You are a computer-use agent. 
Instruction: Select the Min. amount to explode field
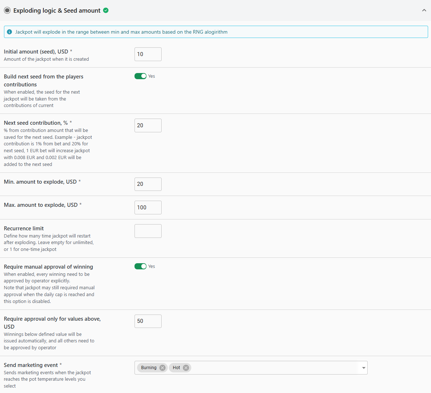(148, 184)
